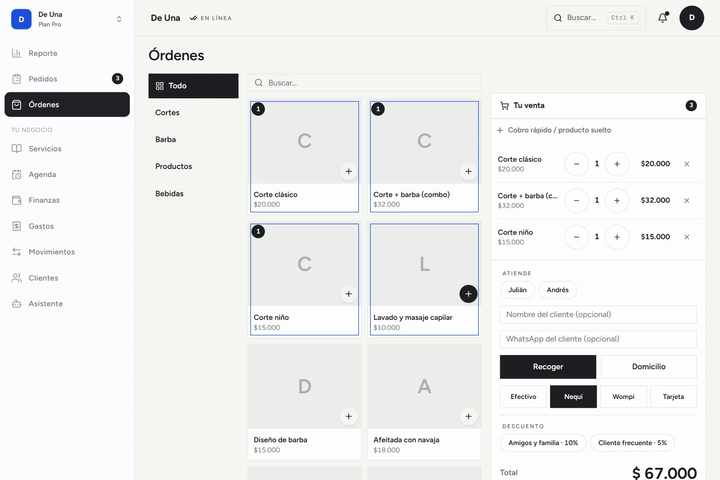Screen dimensions: 720x480
Task: Open Pedidos from the sidebar
Action: click(67, 79)
